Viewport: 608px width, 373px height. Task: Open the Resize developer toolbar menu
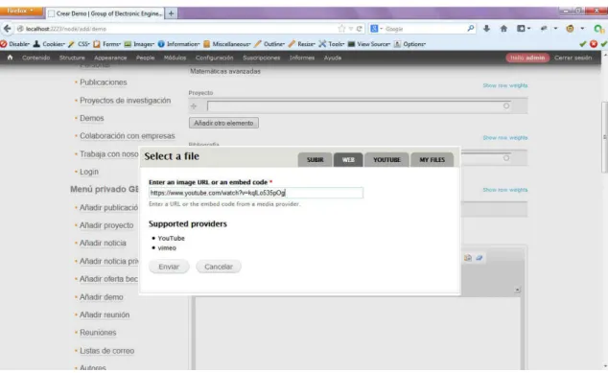pos(302,44)
